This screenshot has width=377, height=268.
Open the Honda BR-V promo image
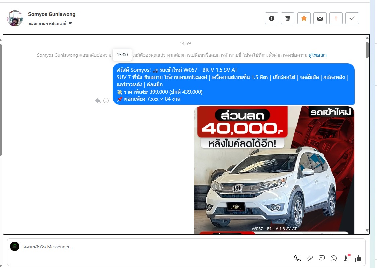(274, 170)
